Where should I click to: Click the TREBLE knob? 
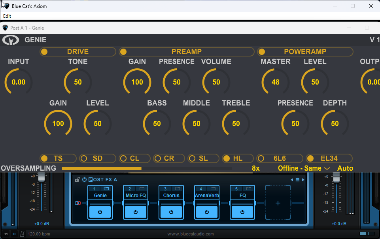[236, 124]
